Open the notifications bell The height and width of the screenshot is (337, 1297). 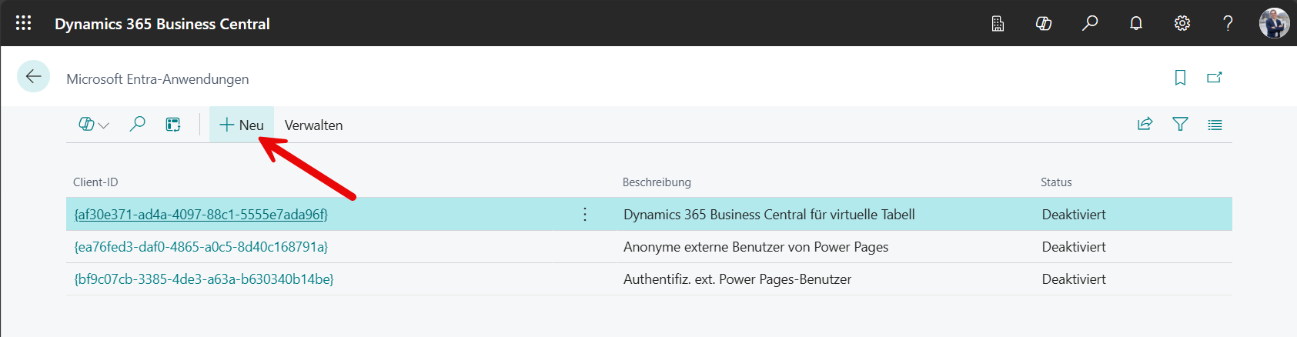(x=1135, y=24)
